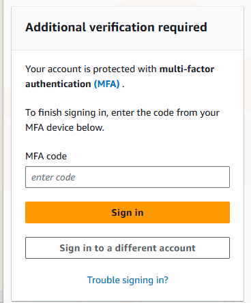Get help through Trouble signing in?

(x=128, y=280)
